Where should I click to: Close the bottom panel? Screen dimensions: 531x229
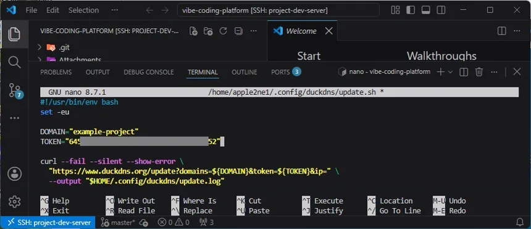pyautogui.click(x=517, y=71)
